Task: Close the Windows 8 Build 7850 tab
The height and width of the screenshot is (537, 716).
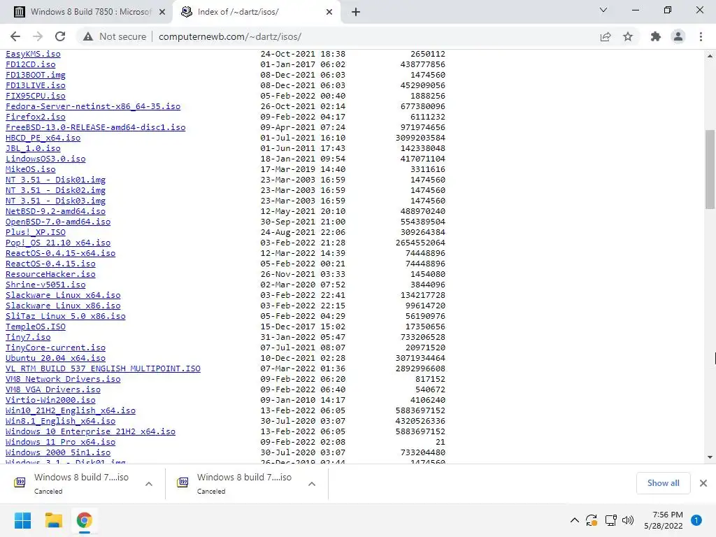Action: click(x=162, y=12)
